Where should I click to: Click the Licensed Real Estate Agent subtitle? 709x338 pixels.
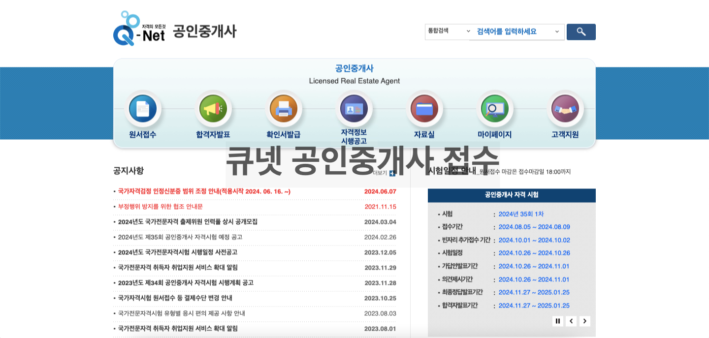[x=354, y=81]
